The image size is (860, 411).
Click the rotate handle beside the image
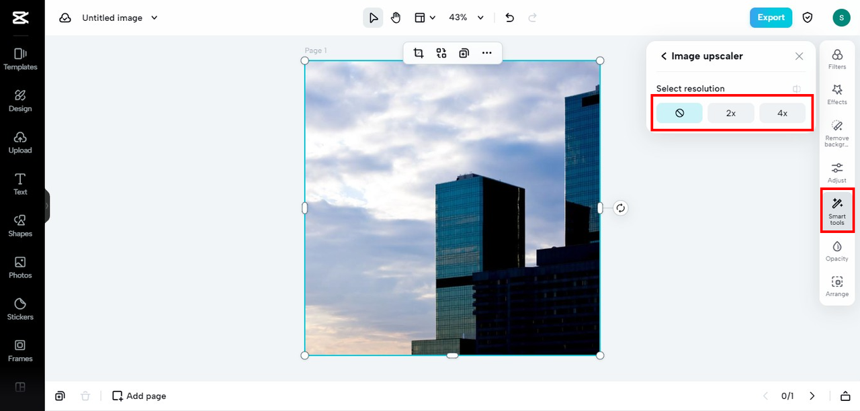click(x=621, y=208)
